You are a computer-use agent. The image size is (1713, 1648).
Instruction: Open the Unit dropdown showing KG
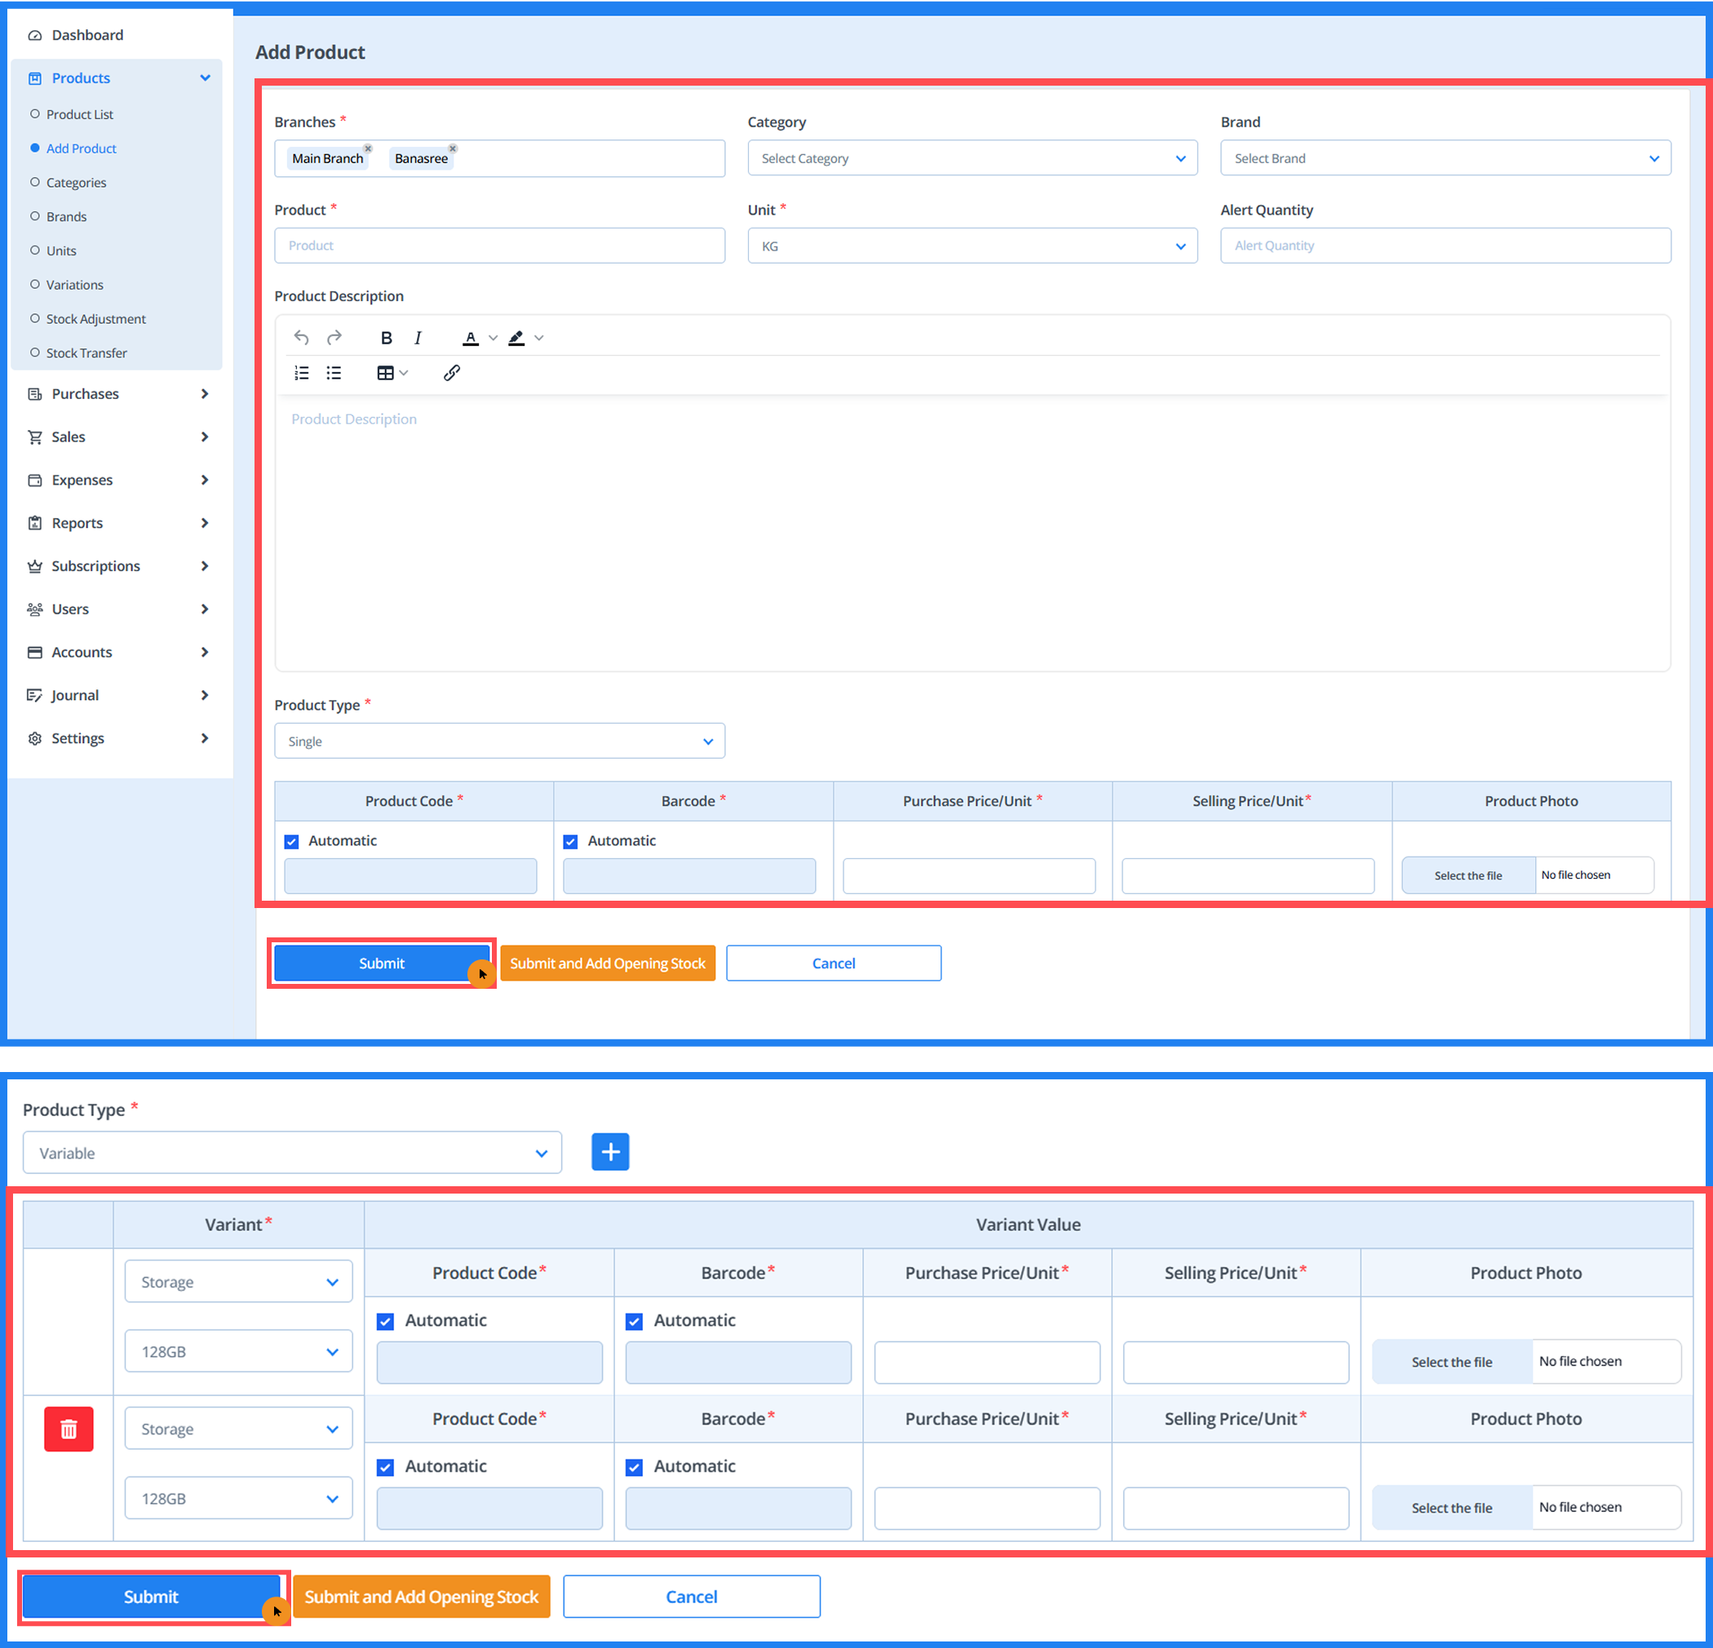click(972, 246)
